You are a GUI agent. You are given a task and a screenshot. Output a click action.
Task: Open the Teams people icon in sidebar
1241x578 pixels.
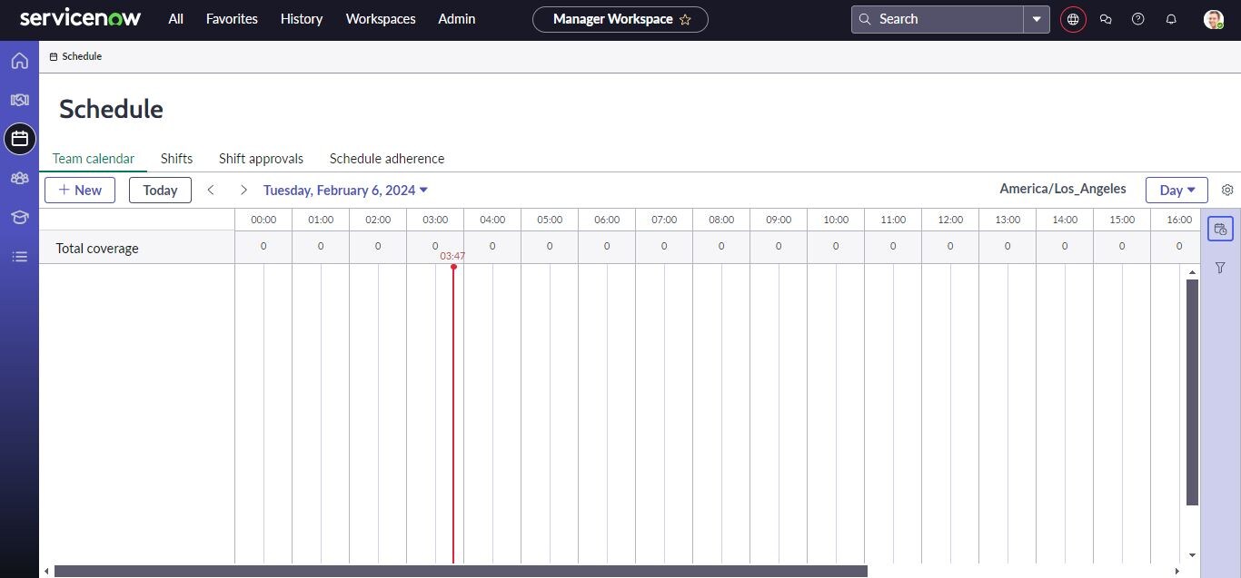[x=19, y=178]
